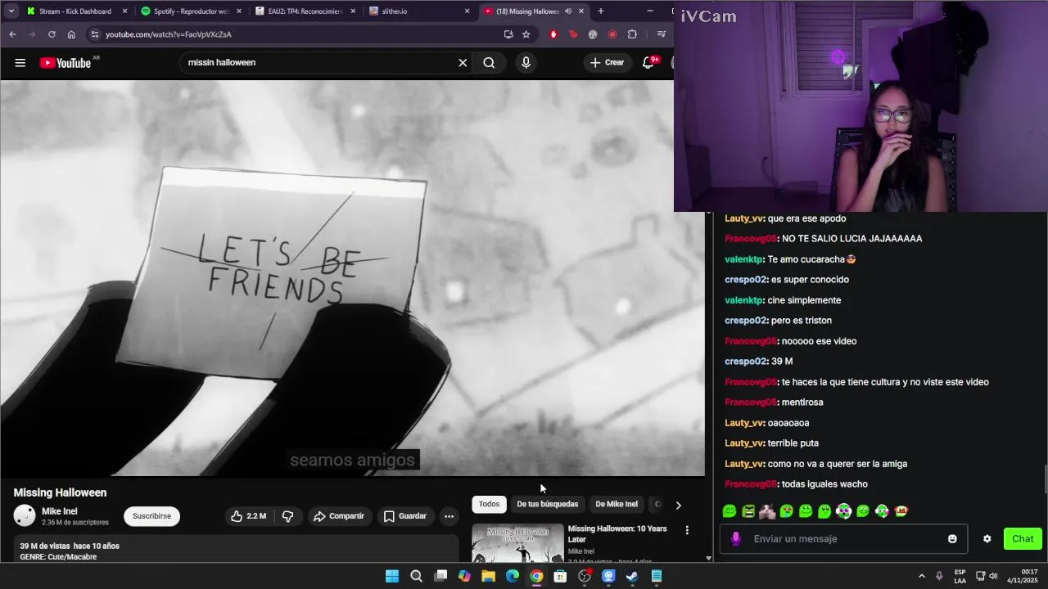This screenshot has width=1048, height=589.
Task: Insert the first green smiling emote
Action: (x=730, y=511)
